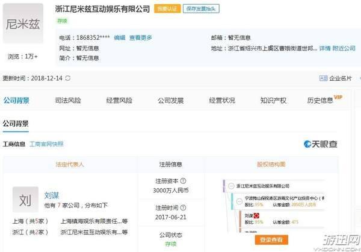Click the 浏览：1万+ view count
361x252 pixels.
point(23,56)
